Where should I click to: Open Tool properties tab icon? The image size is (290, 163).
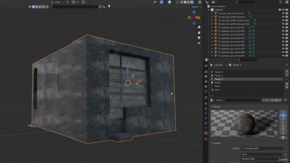(206, 66)
